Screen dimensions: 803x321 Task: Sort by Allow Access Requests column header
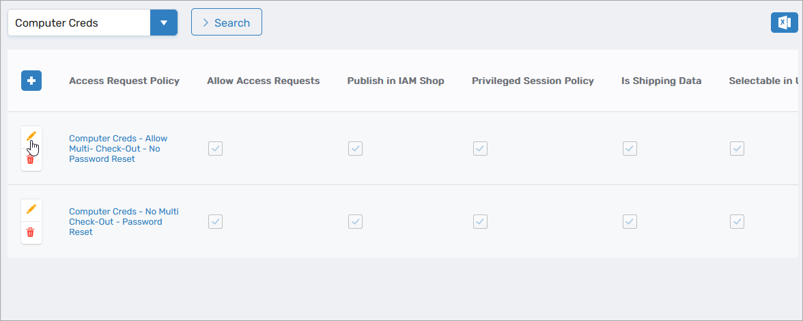264,81
